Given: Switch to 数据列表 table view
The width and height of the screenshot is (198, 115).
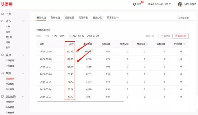Looking at the screenshot, I should (181, 36).
